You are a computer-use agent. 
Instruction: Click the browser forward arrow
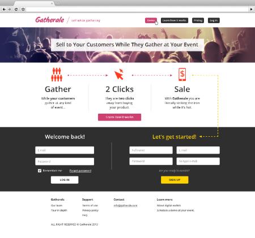pos(10,9)
